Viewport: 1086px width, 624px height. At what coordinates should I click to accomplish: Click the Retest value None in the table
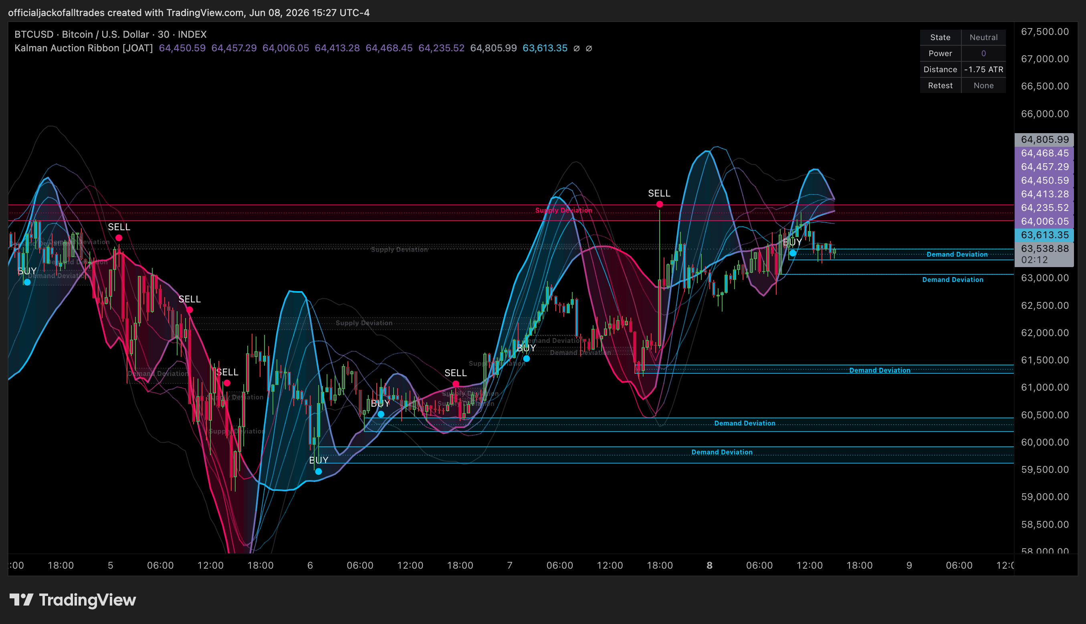(984, 85)
